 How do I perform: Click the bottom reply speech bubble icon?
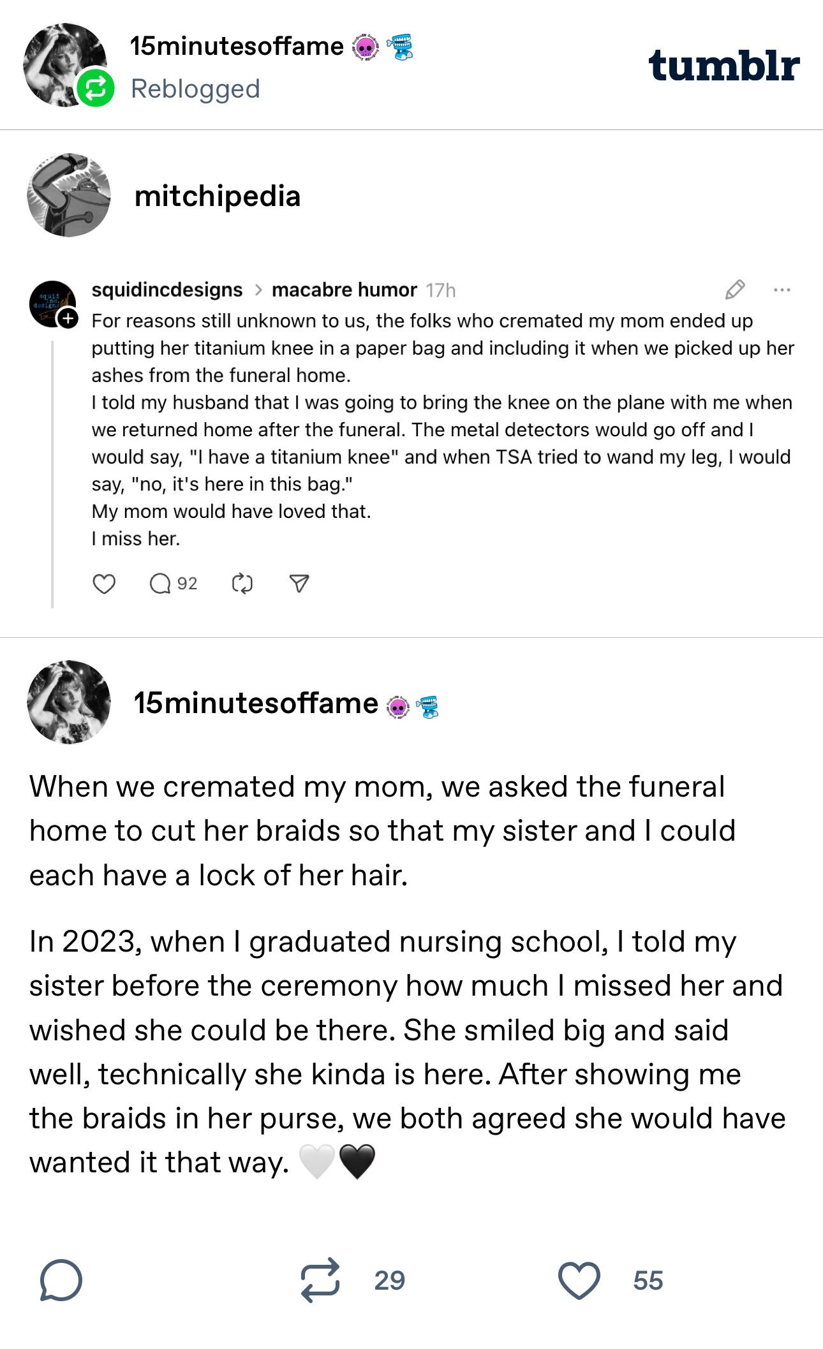point(61,1279)
